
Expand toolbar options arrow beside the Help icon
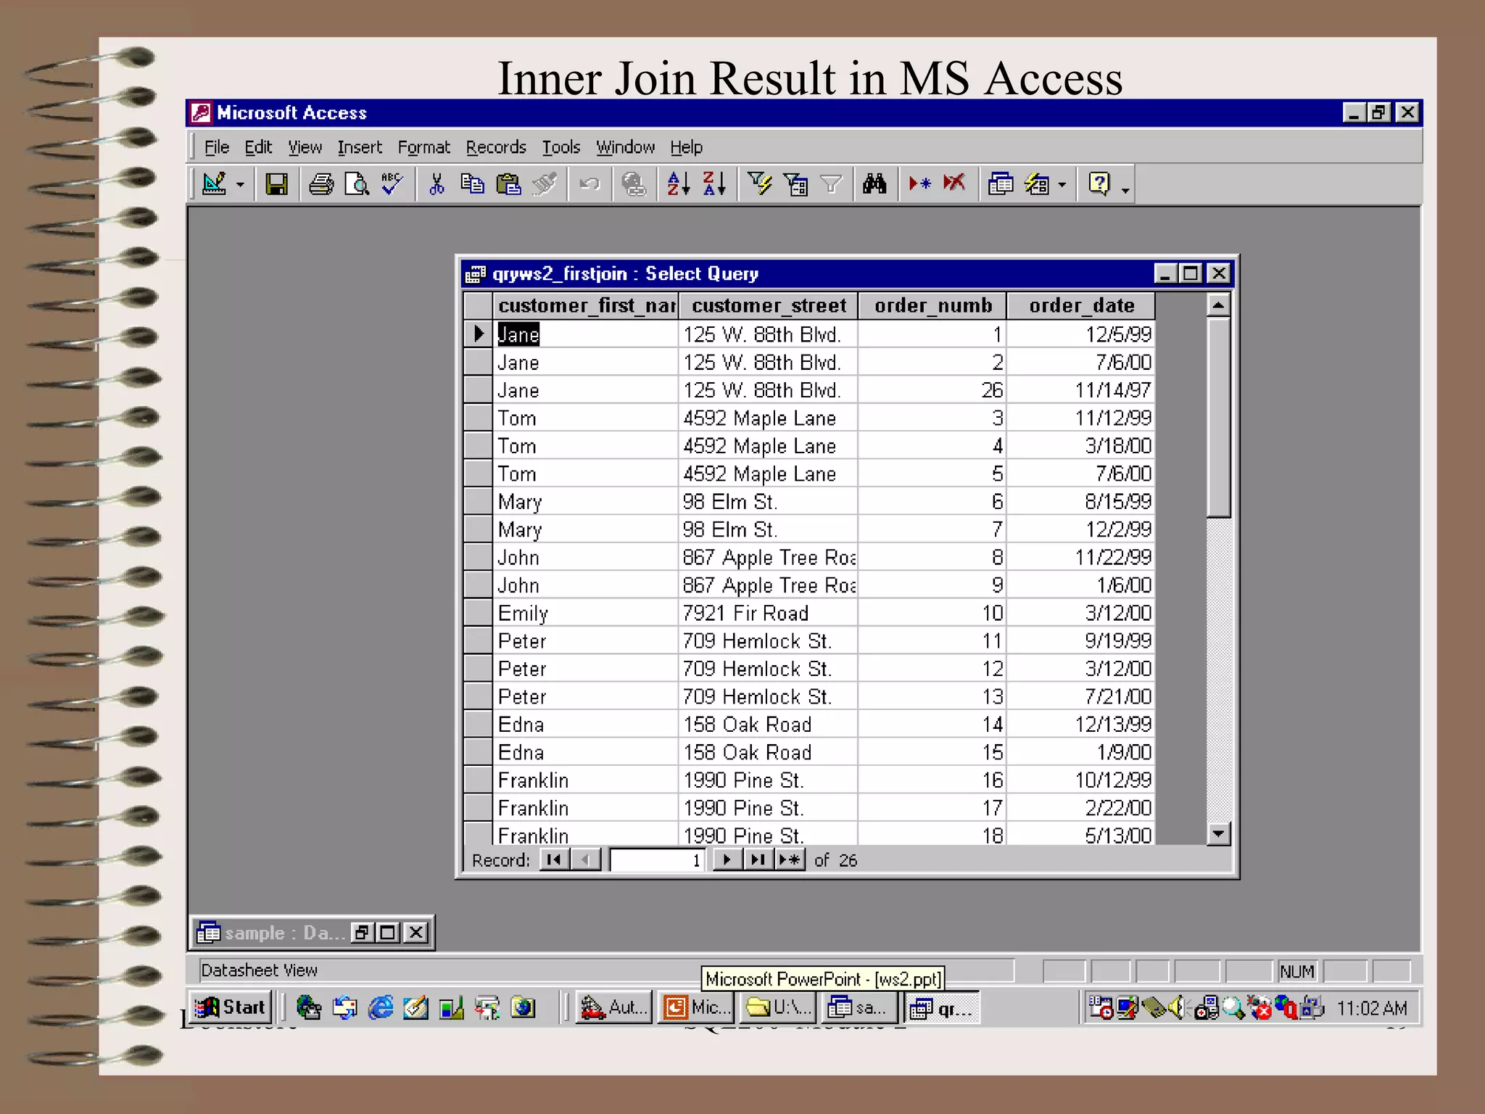[1125, 190]
